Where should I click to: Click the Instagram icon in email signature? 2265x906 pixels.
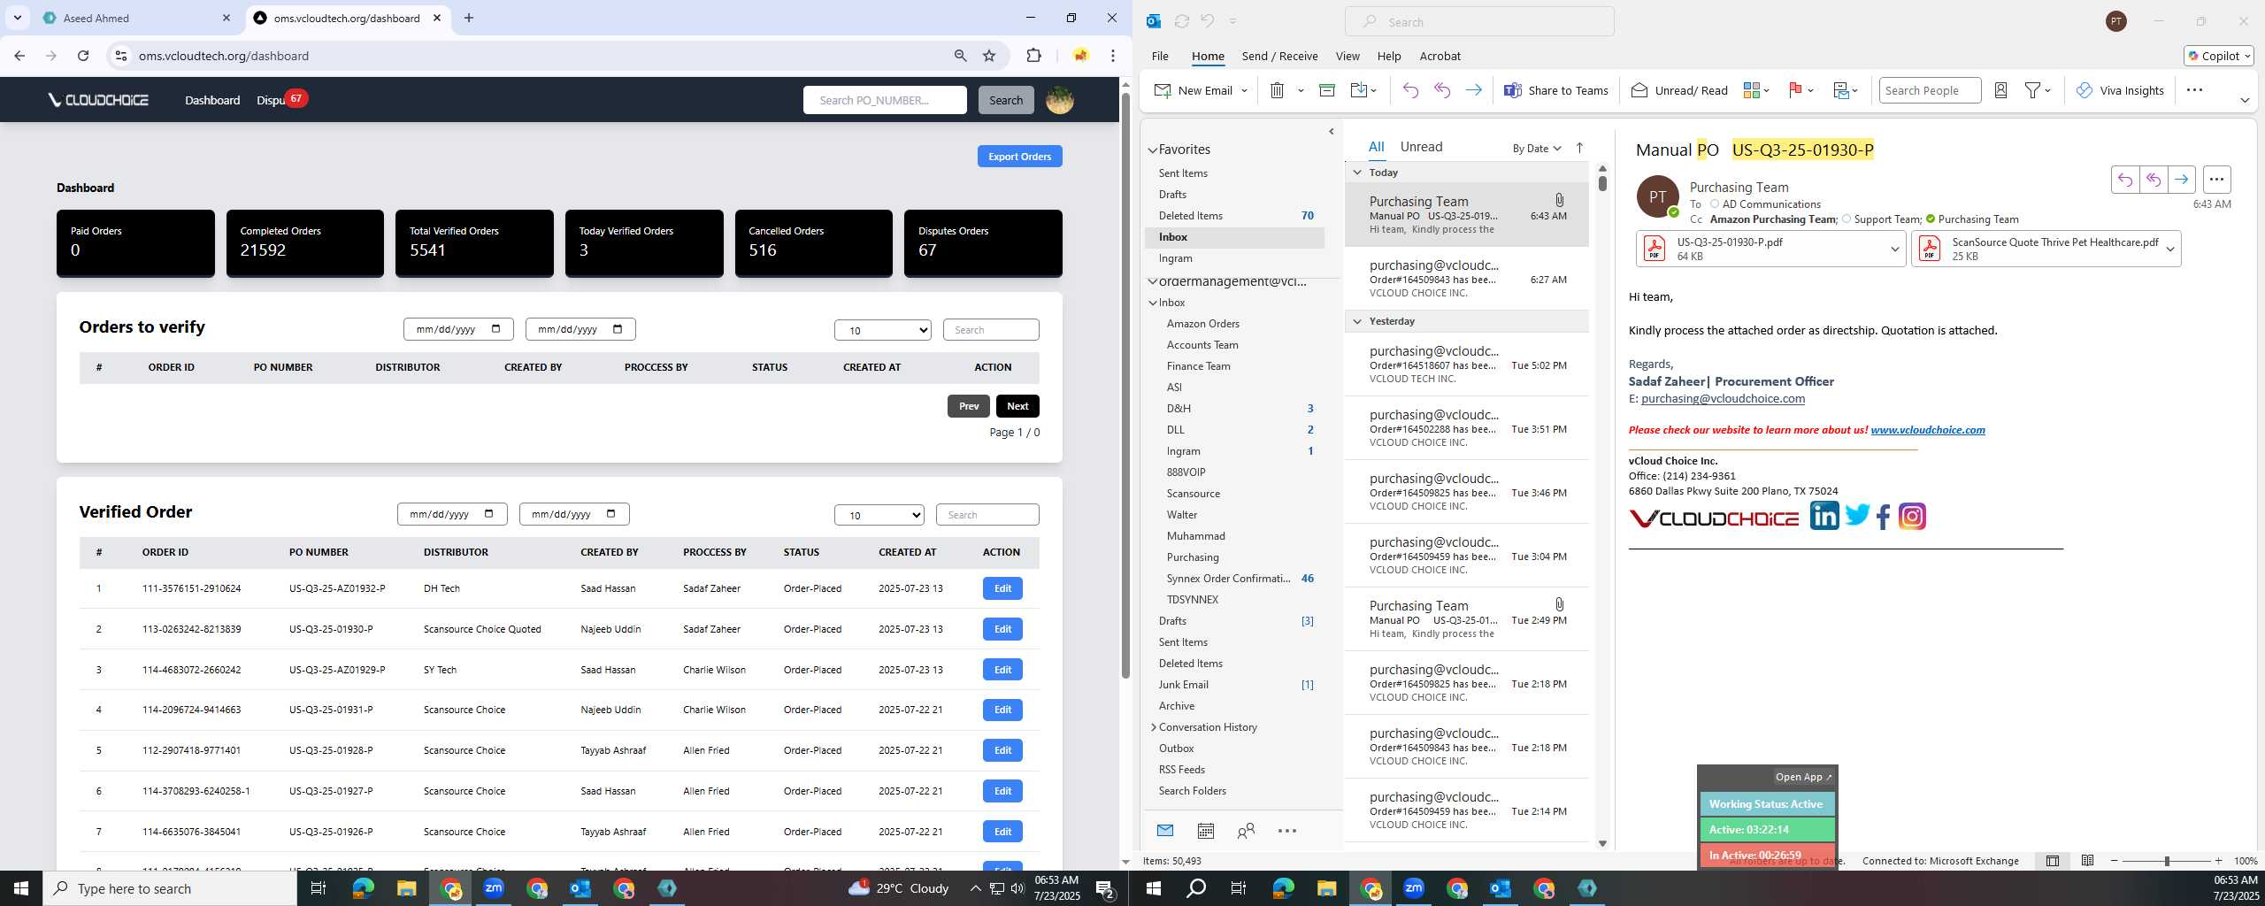1912,516
